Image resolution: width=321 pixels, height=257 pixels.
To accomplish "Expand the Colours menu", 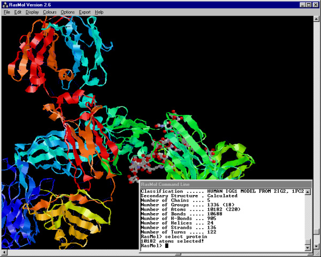I will tap(50, 12).
